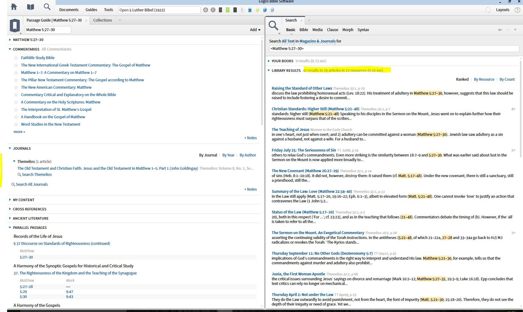This screenshot has height=312, width=523.
Task: Open the light green open-book shortcut
Action: click(257, 10)
